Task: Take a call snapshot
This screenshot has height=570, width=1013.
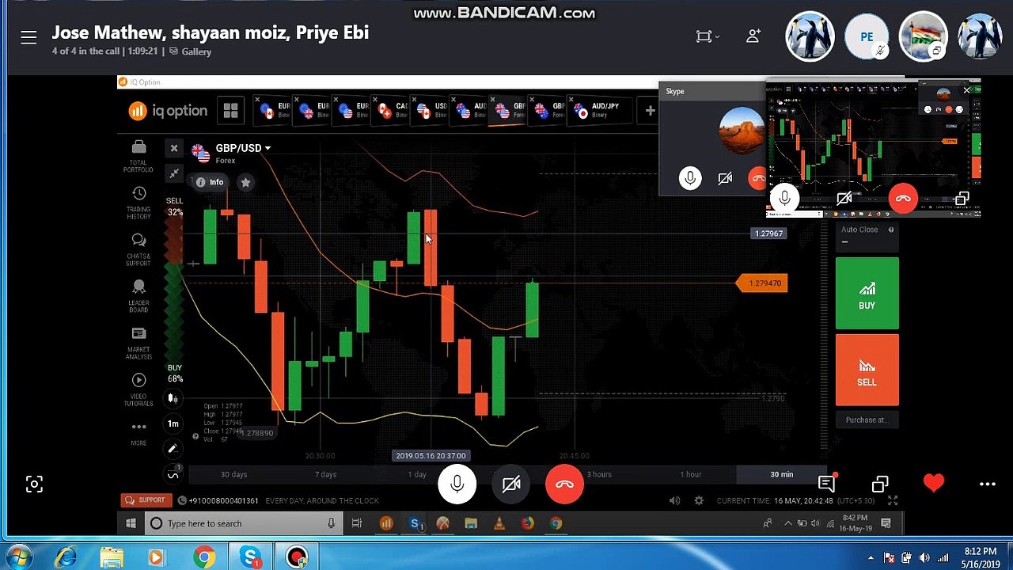Action: click(x=34, y=484)
